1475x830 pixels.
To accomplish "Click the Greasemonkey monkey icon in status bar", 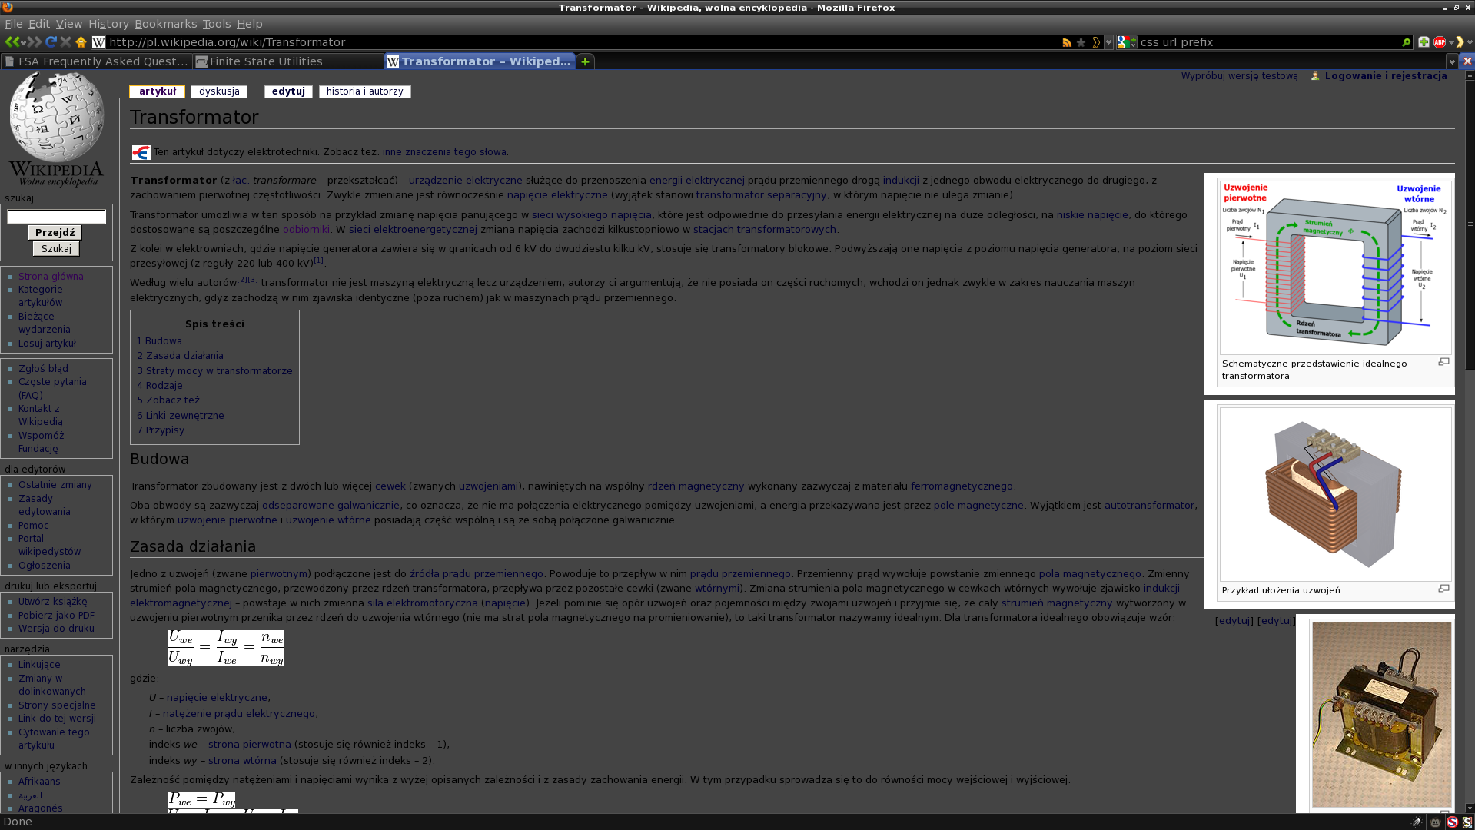I will (1434, 822).
